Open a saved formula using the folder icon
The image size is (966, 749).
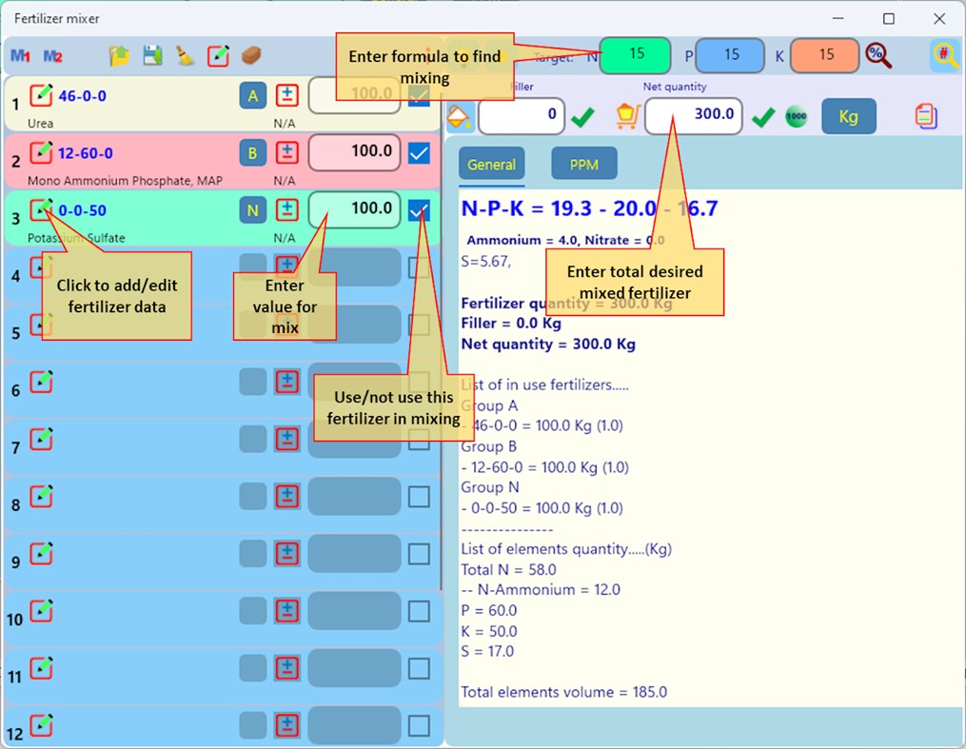point(119,55)
